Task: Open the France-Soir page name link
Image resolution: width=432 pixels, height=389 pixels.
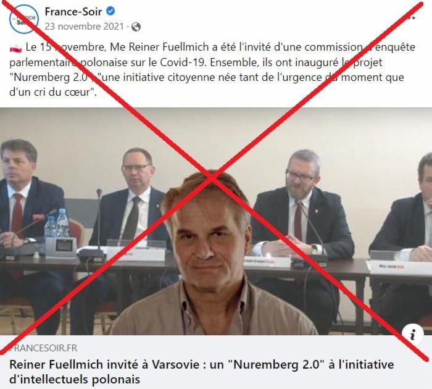Action: 73,12
